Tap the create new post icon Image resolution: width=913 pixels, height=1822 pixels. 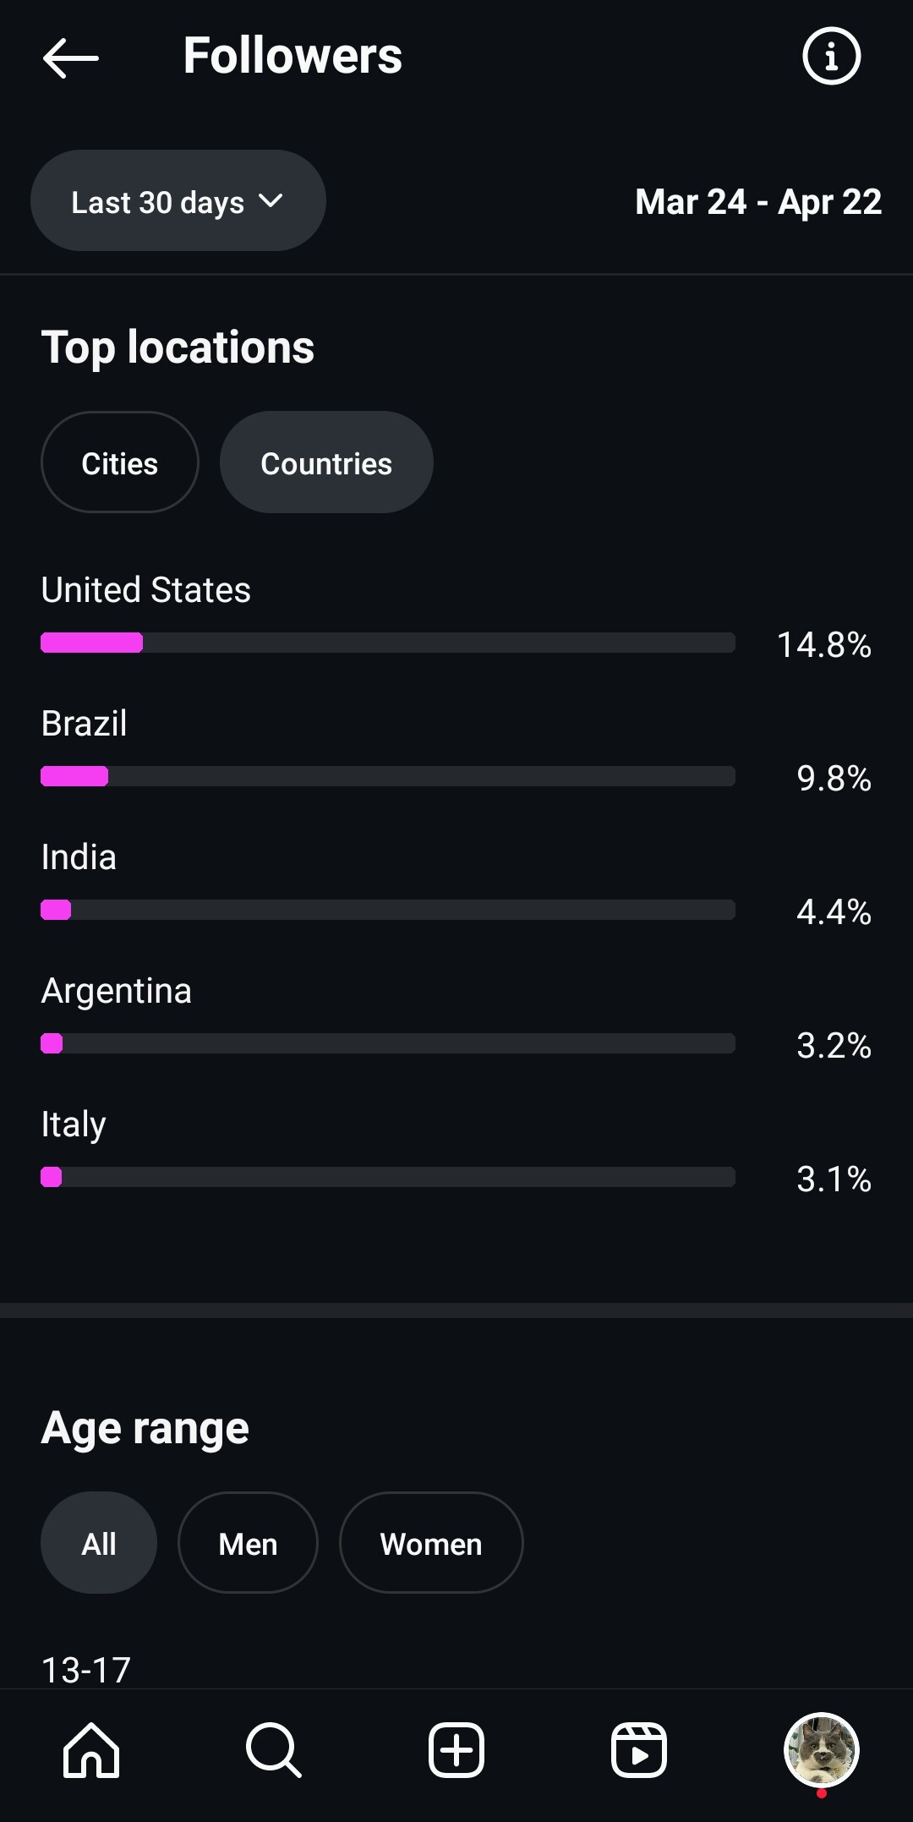tap(456, 1750)
